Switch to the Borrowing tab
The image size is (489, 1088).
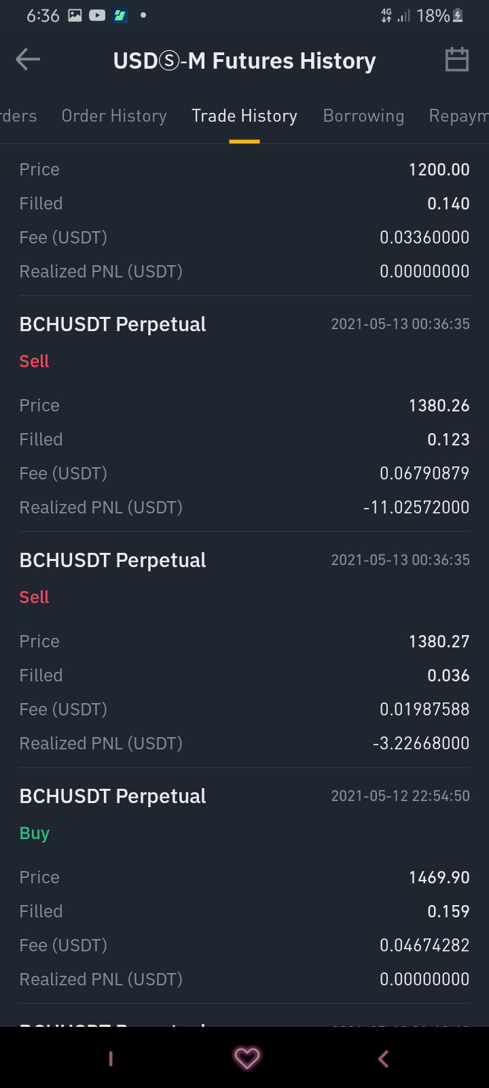(x=363, y=116)
